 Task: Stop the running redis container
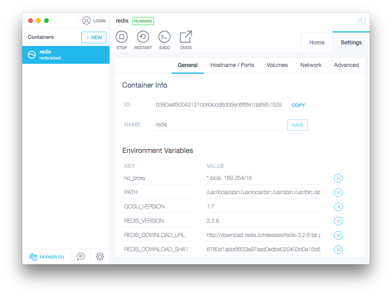pos(121,37)
